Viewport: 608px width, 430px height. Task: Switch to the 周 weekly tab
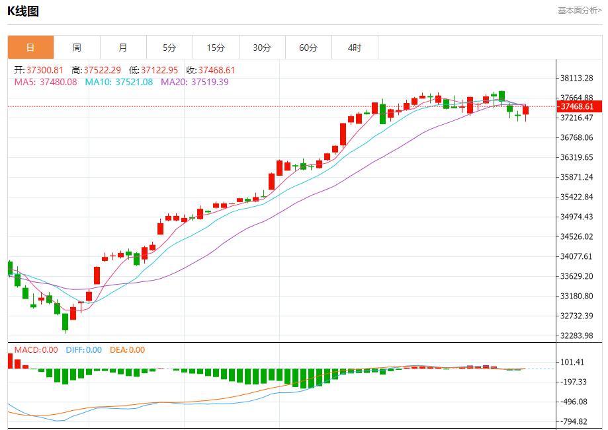pyautogui.click(x=77, y=48)
